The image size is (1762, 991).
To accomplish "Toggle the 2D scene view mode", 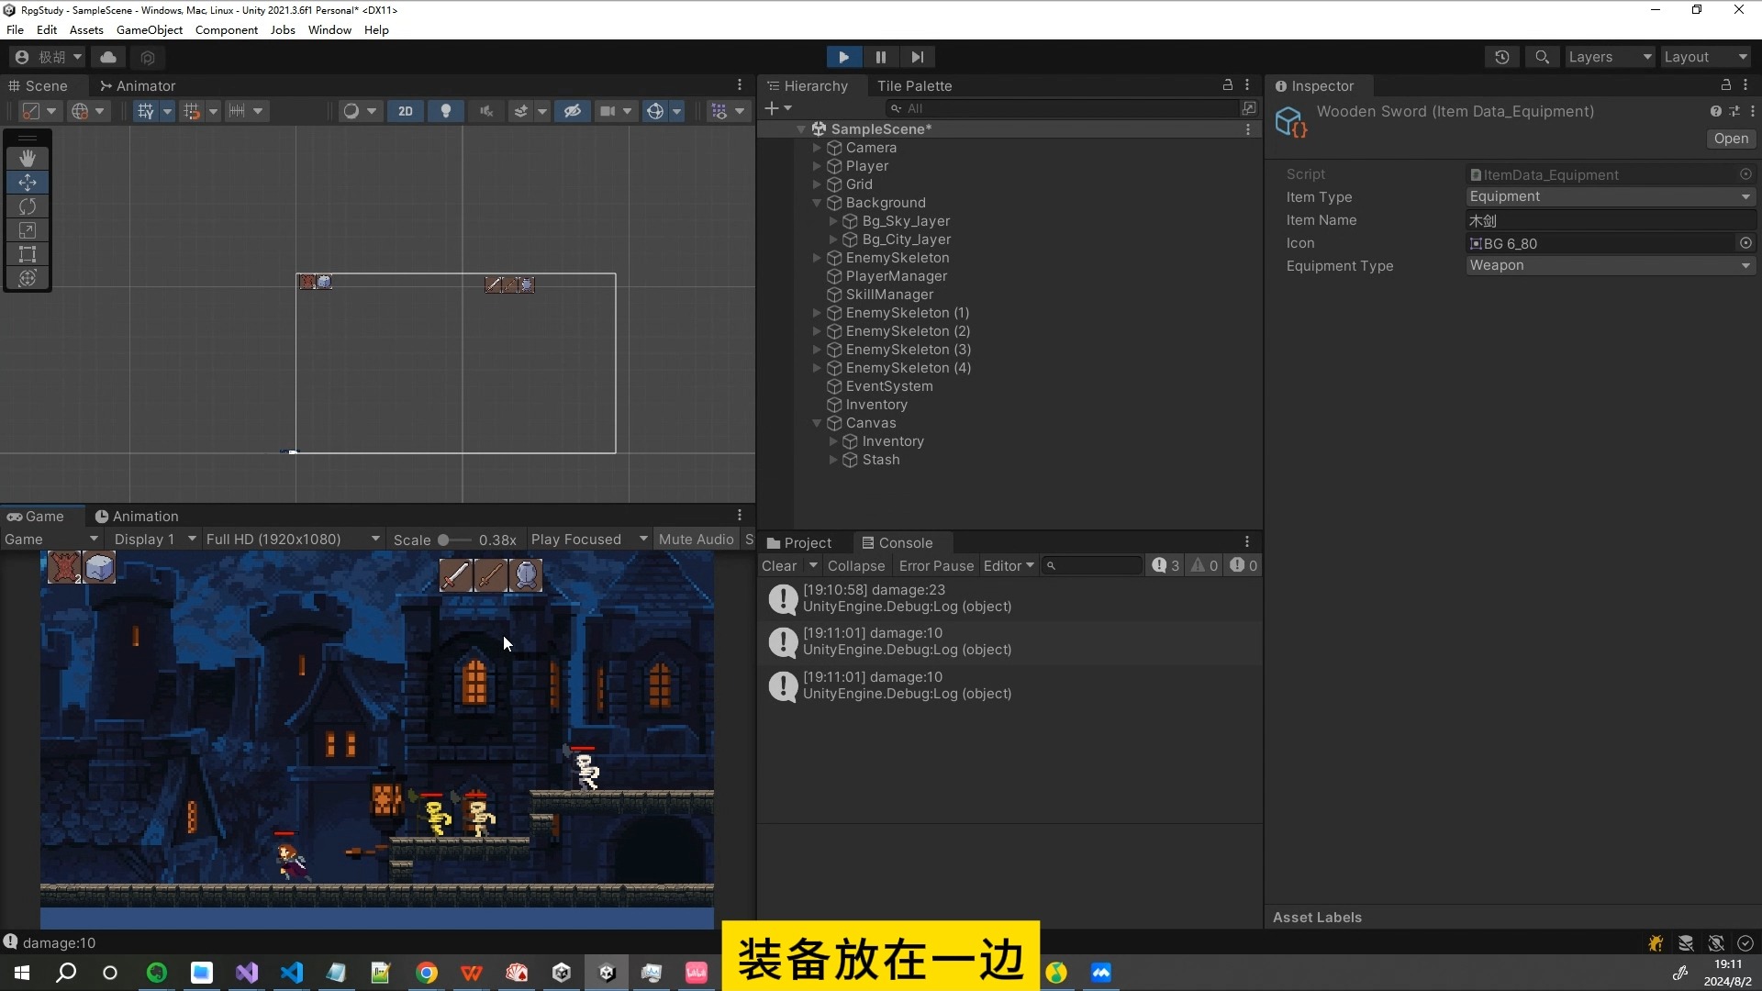I will tap(405, 111).
